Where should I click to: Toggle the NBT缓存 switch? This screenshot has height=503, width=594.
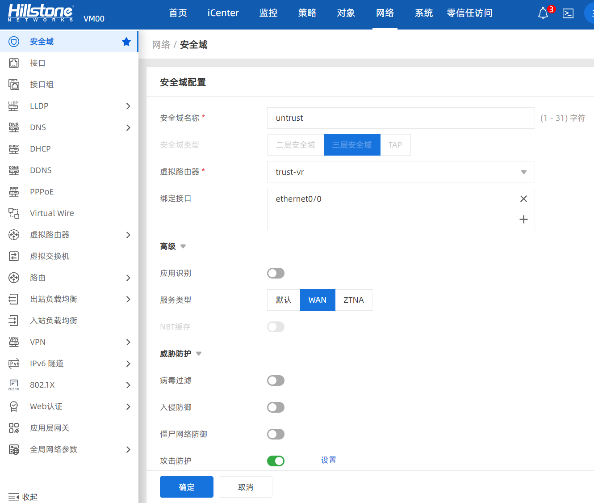pos(276,327)
